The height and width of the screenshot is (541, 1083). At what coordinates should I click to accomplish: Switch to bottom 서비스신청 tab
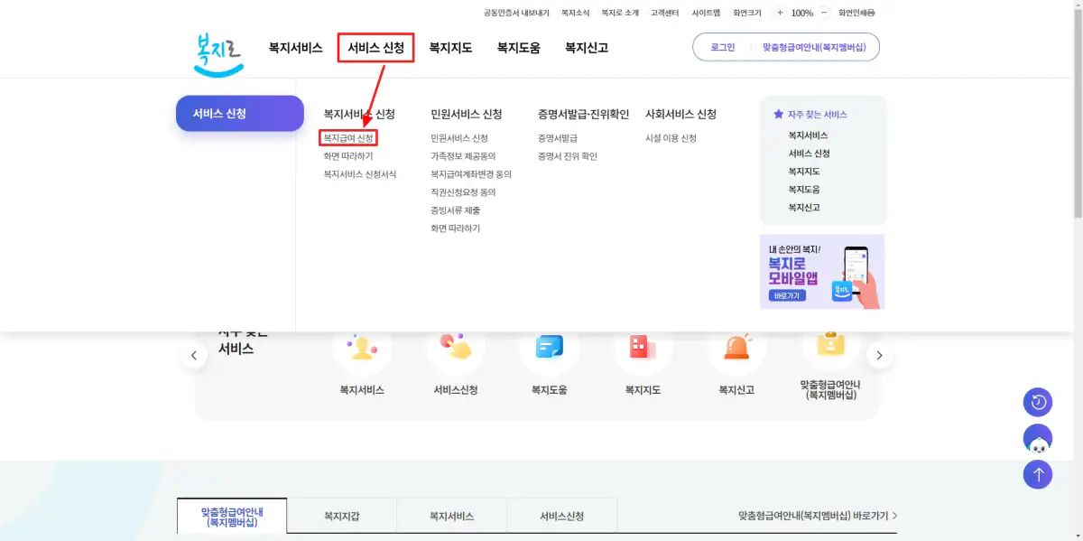tap(562, 517)
